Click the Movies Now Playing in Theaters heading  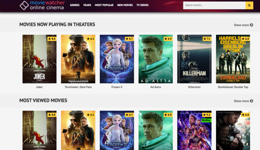pos(57,25)
